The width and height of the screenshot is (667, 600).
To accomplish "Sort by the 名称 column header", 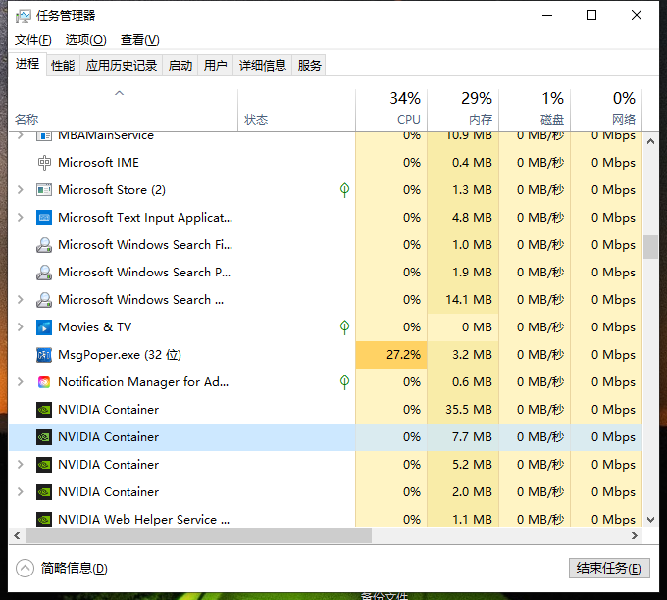I will click(x=123, y=110).
